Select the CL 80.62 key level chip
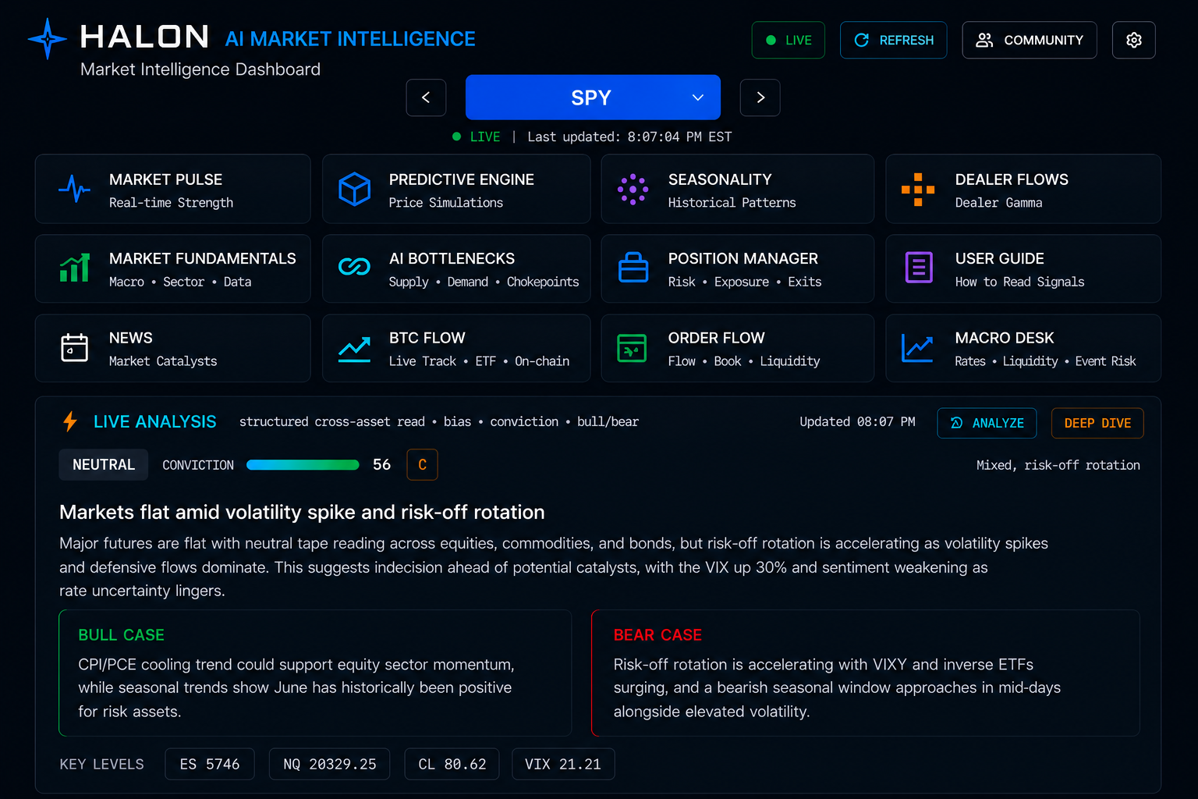1198x799 pixels. coord(452,764)
